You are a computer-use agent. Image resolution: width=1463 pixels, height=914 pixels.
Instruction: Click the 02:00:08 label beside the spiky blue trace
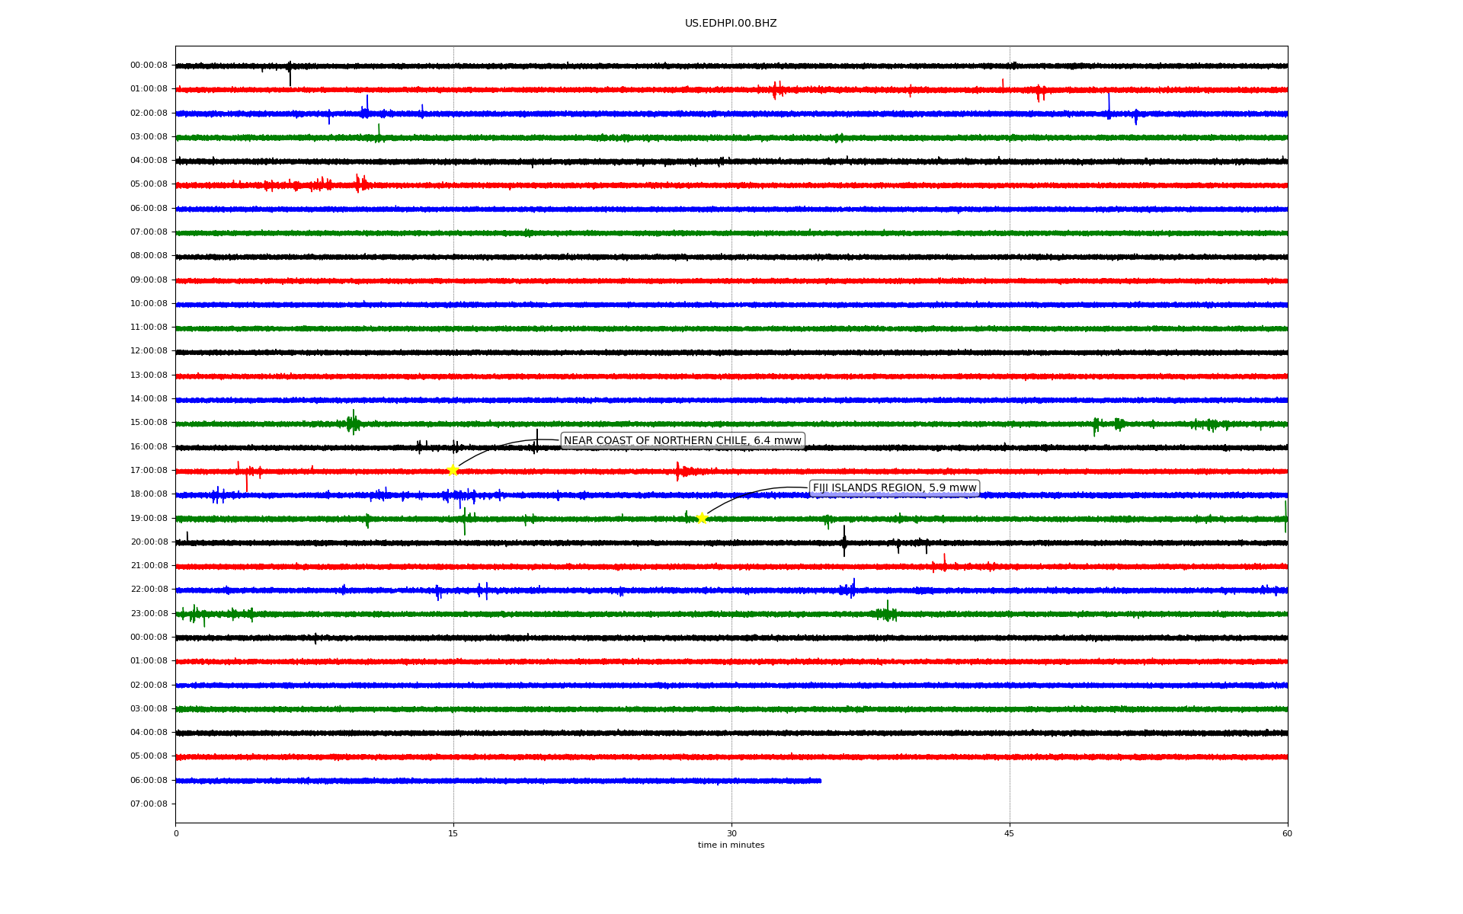149,113
